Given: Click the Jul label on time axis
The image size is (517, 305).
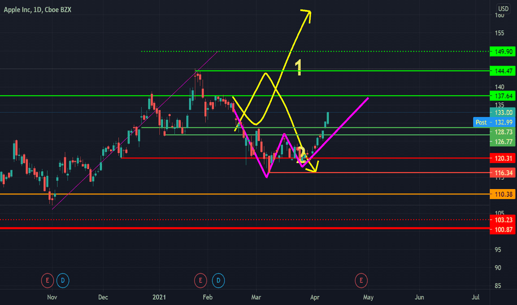Looking at the screenshot, I should click(x=475, y=297).
